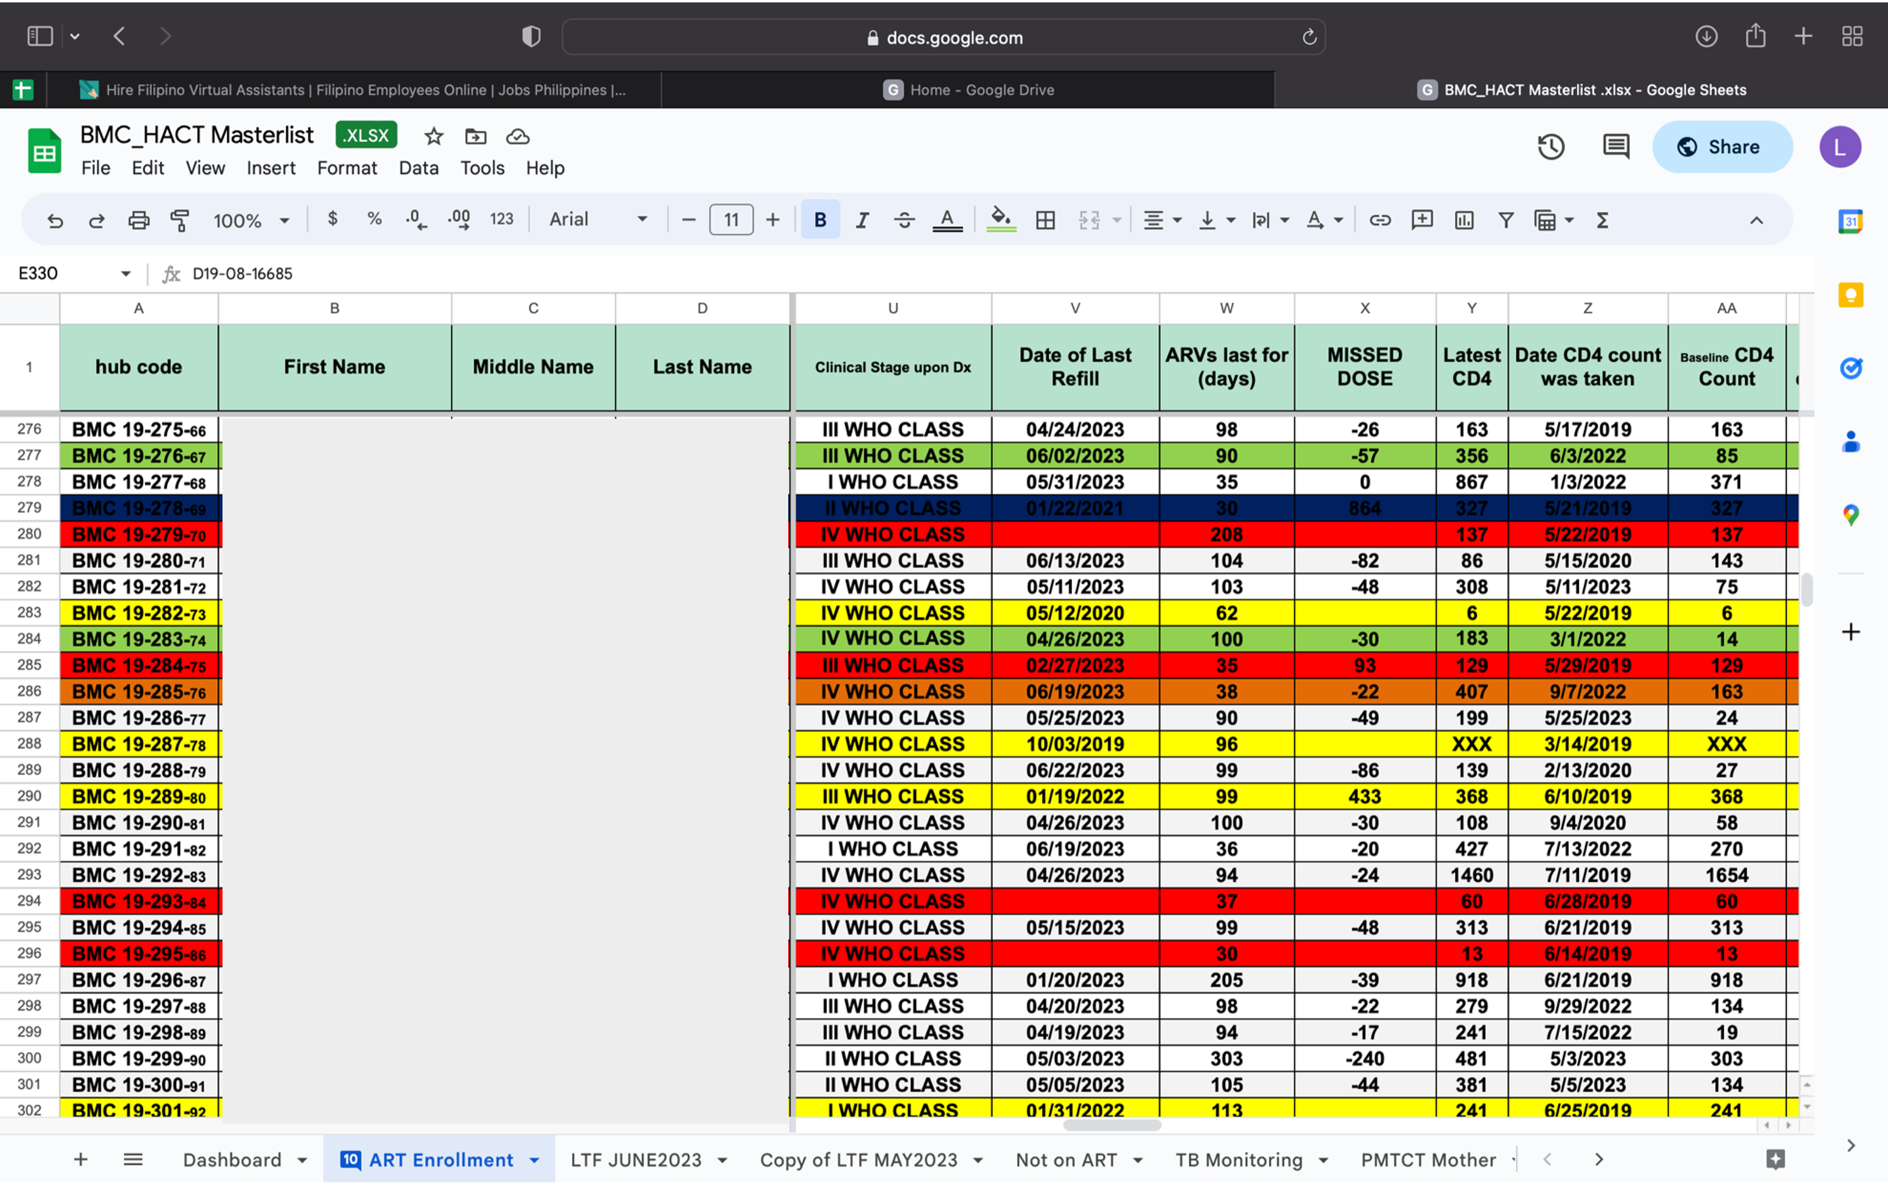1888x1185 pixels.
Task: Open the fill color picker
Action: [1001, 220]
